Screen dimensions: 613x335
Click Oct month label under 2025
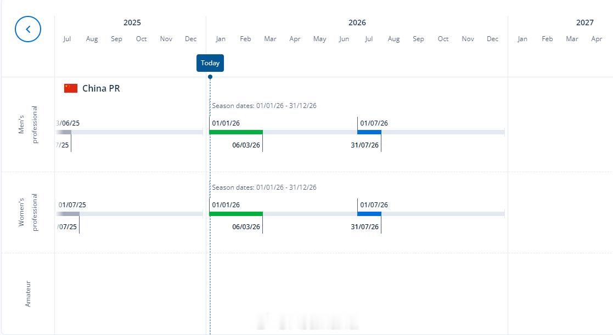141,38
